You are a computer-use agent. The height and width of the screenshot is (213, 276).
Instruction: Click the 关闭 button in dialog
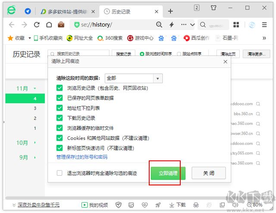(209, 173)
